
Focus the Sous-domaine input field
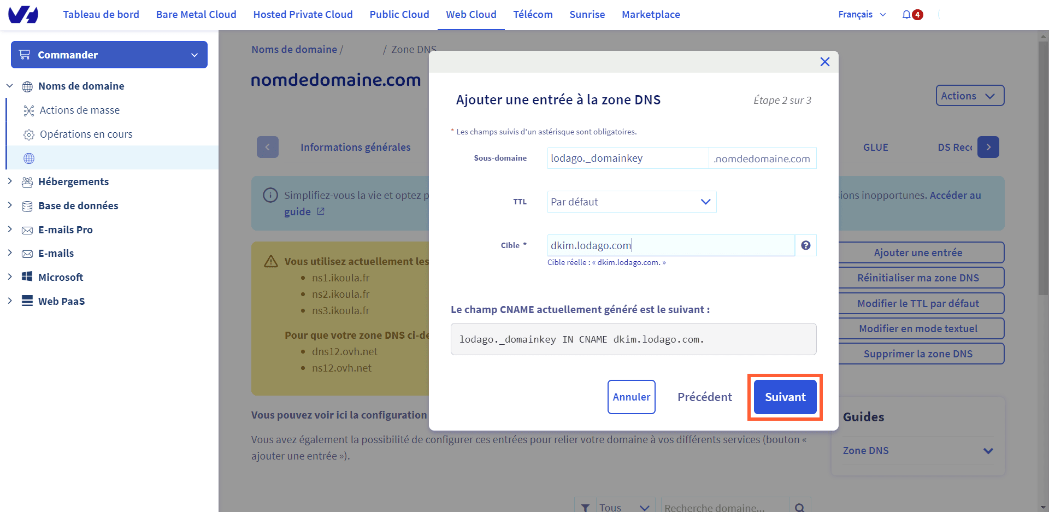point(628,158)
